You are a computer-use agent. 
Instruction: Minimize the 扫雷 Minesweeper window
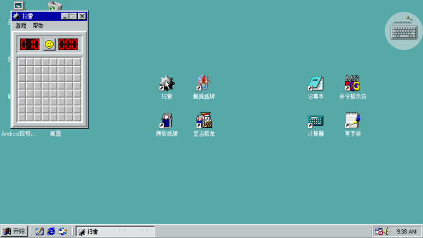(65, 16)
